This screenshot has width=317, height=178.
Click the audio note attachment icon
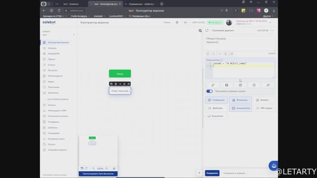(x=268, y=85)
